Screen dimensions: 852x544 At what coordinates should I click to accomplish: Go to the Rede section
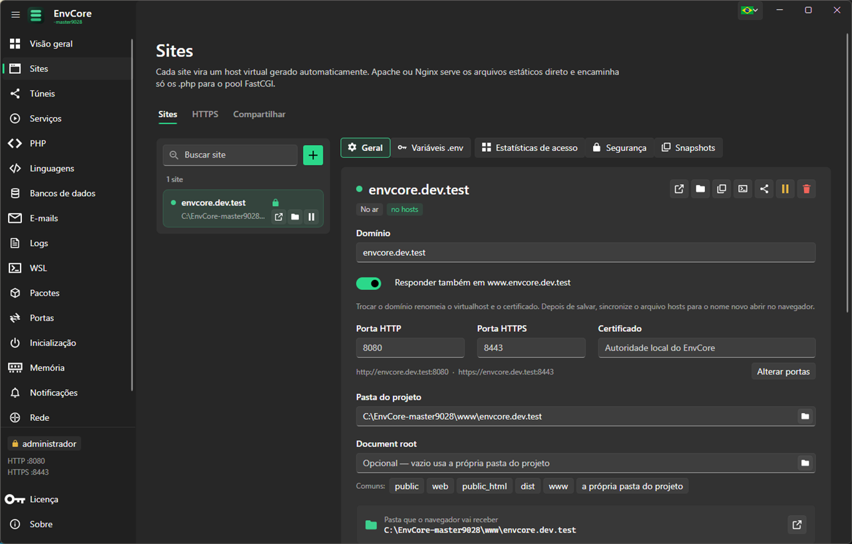pos(67,418)
